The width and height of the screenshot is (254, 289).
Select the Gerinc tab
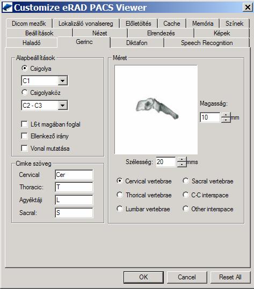tap(84, 42)
